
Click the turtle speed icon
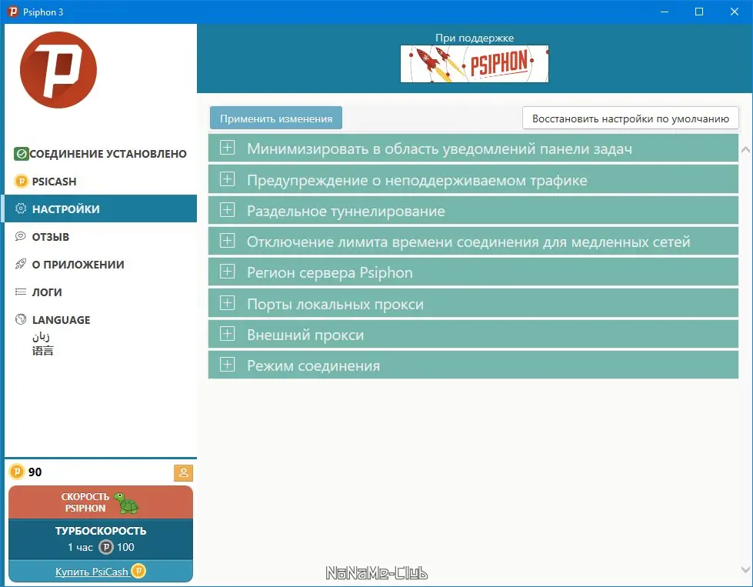point(126,503)
